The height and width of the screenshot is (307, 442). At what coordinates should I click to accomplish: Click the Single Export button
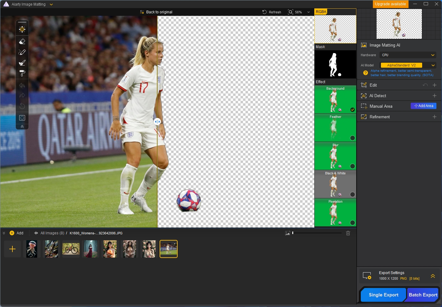point(383,295)
